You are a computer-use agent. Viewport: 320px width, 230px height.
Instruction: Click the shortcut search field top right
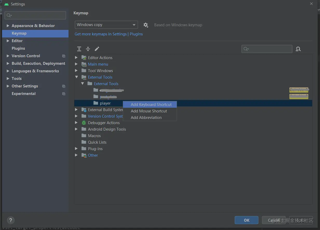pyautogui.click(x=267, y=49)
